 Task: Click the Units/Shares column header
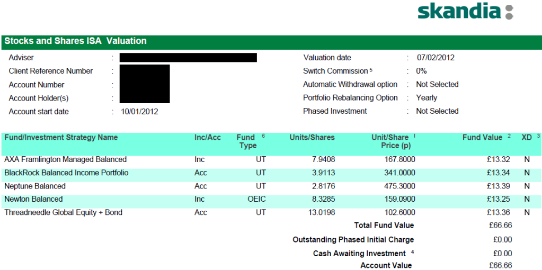point(312,138)
